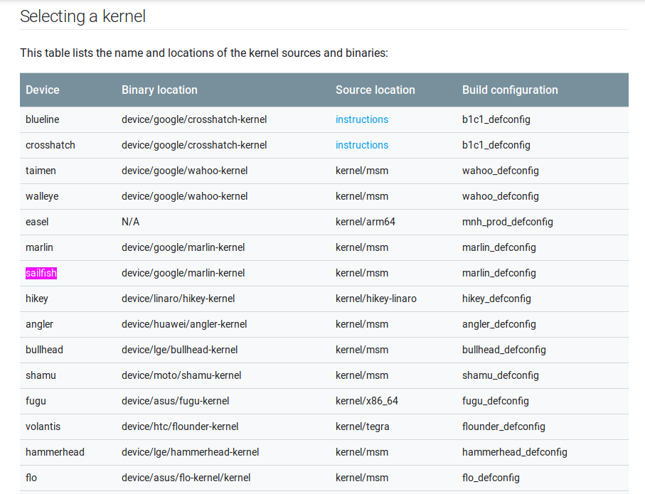Screen dimensions: 645x494
Task: Click the Build configuration column header
Action: [510, 90]
